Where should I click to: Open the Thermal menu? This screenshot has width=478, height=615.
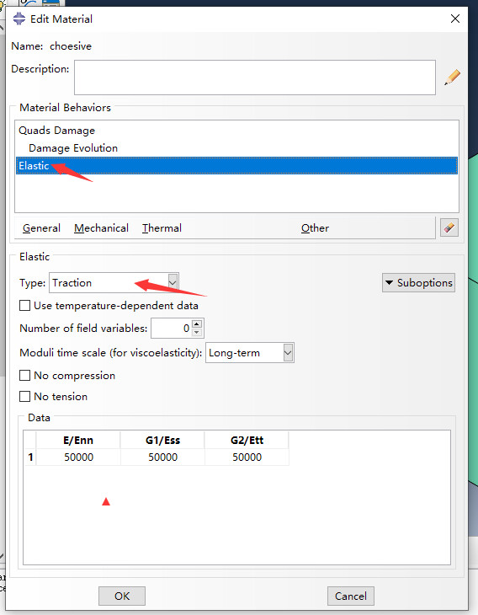pos(162,228)
